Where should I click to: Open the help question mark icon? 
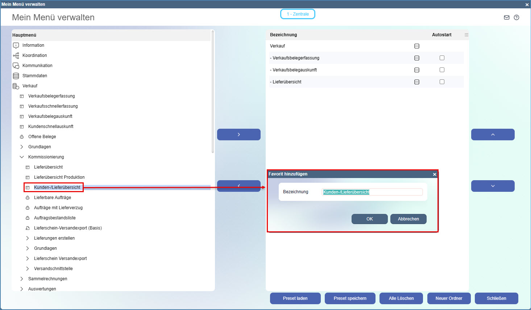pyautogui.click(x=517, y=17)
